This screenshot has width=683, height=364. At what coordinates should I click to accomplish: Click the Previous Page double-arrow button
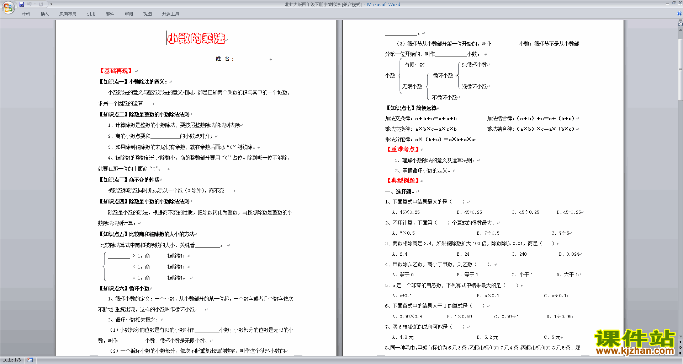tap(680, 342)
